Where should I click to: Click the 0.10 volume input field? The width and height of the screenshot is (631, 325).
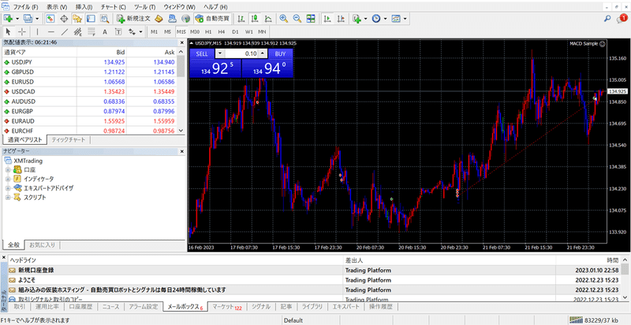click(x=241, y=54)
